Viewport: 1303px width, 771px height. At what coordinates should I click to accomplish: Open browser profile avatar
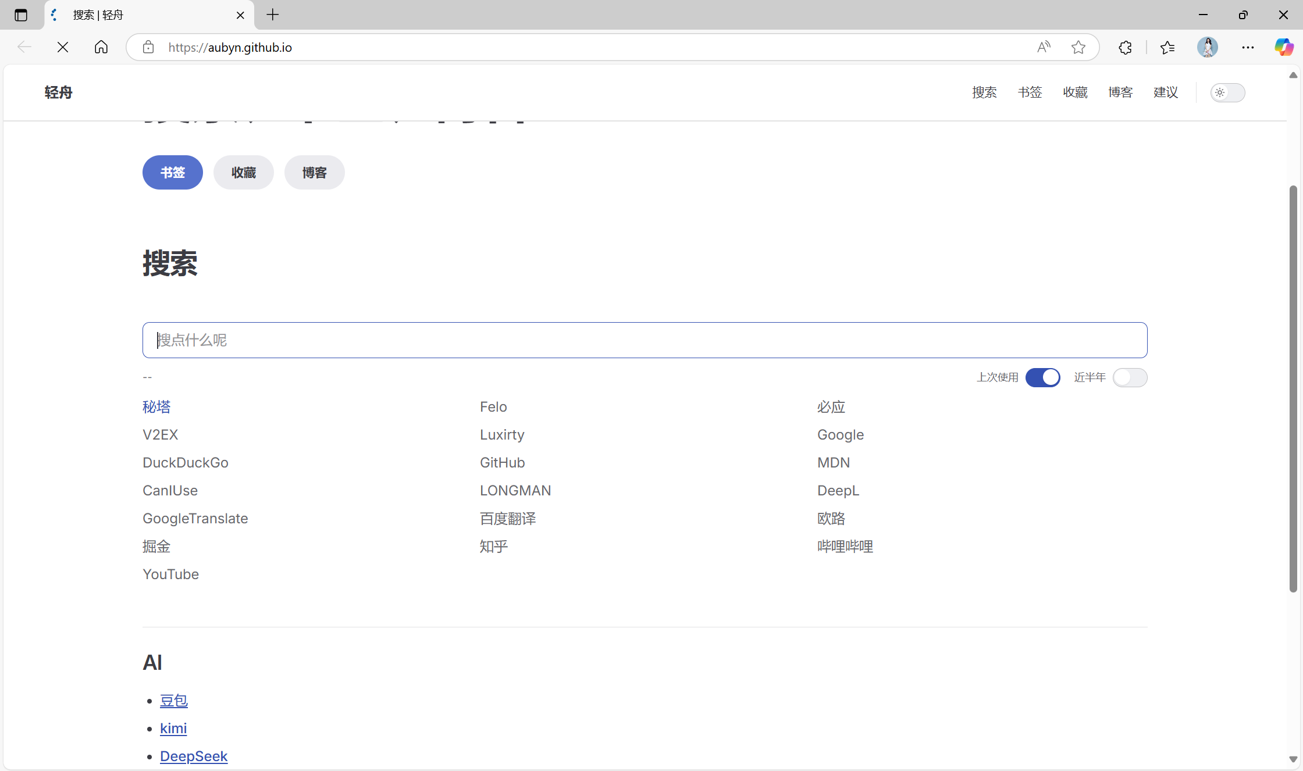coord(1208,47)
